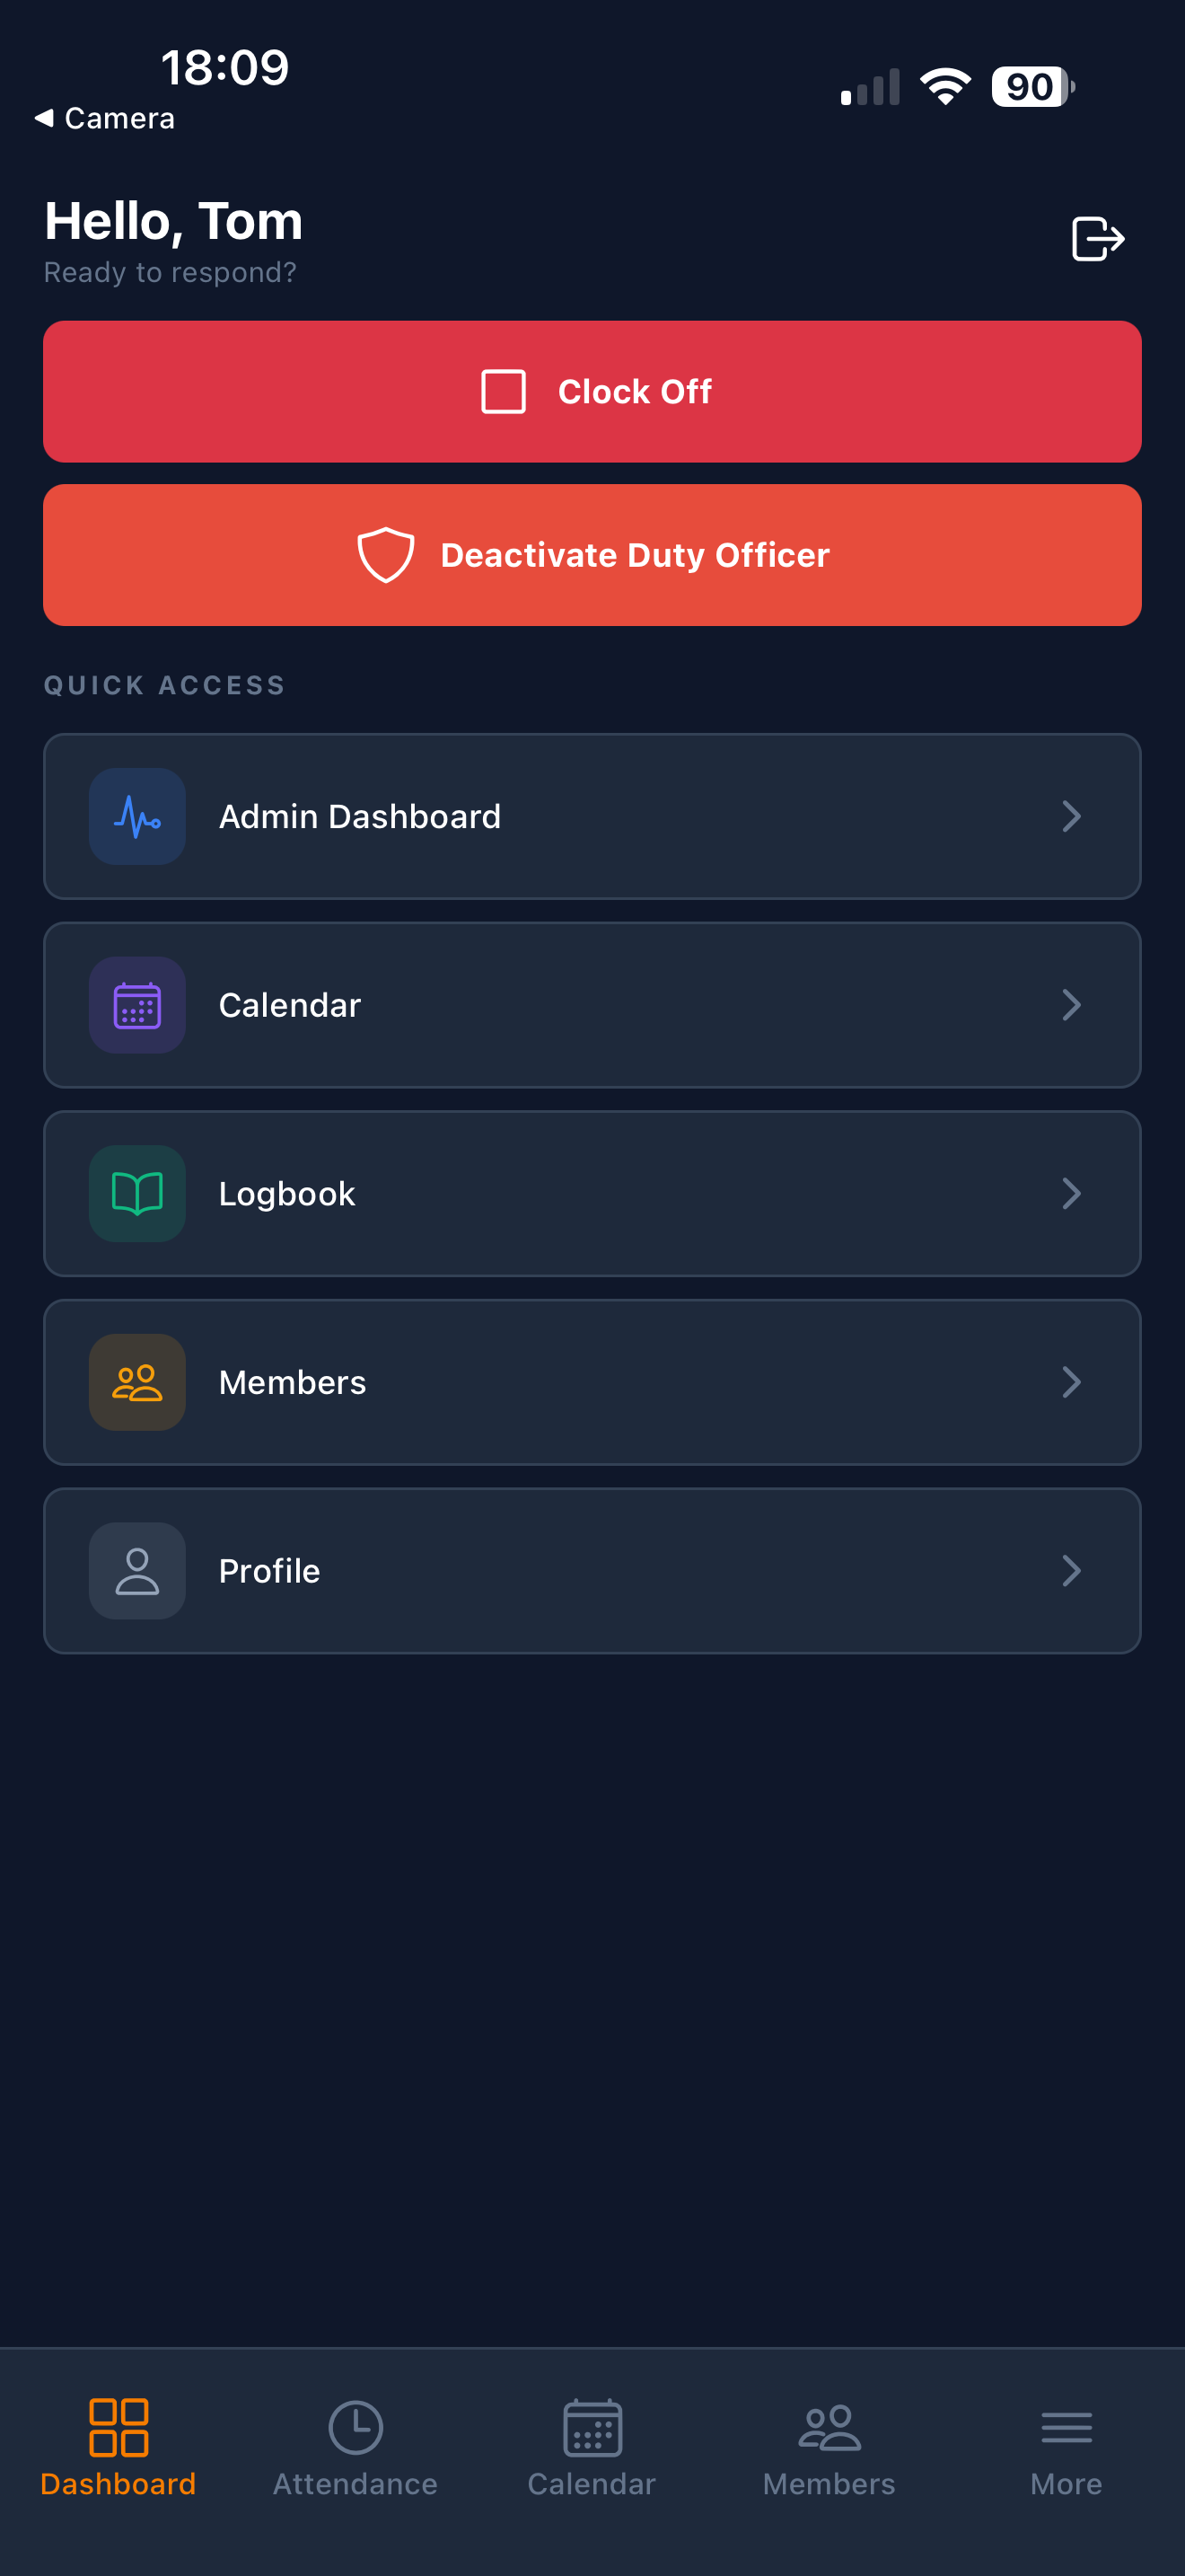Tap the gray Profile person icon

point(138,1571)
